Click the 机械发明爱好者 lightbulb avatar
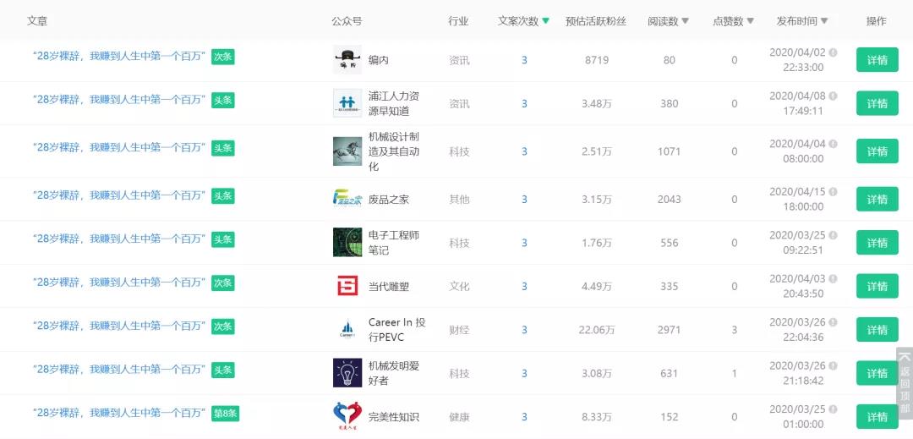 [x=347, y=373]
